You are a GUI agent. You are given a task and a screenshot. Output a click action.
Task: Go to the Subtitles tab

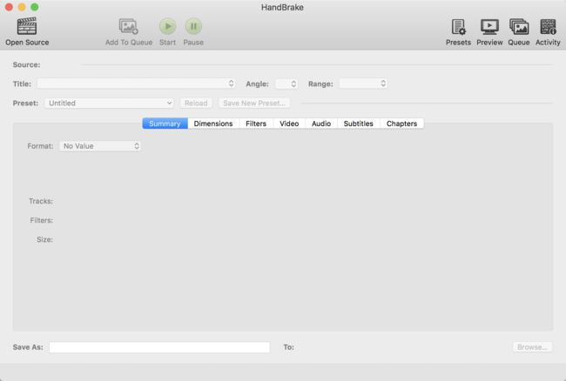tap(359, 124)
